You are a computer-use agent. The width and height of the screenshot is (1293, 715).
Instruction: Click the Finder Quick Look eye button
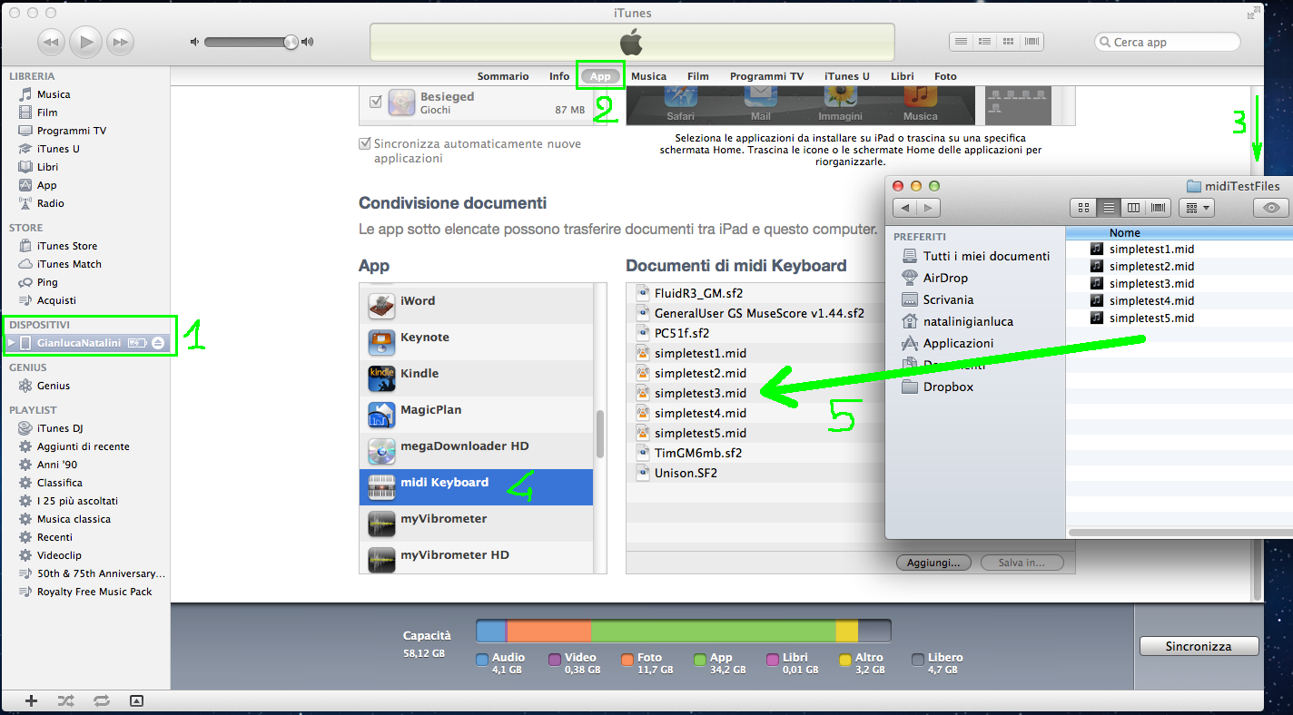tap(1270, 208)
